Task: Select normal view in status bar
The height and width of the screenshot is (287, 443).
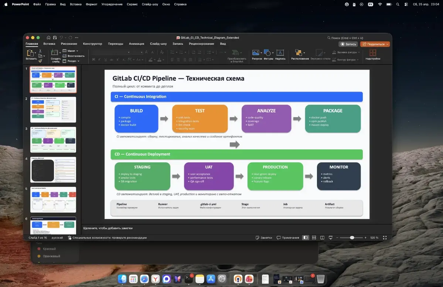Action: [x=306, y=238]
